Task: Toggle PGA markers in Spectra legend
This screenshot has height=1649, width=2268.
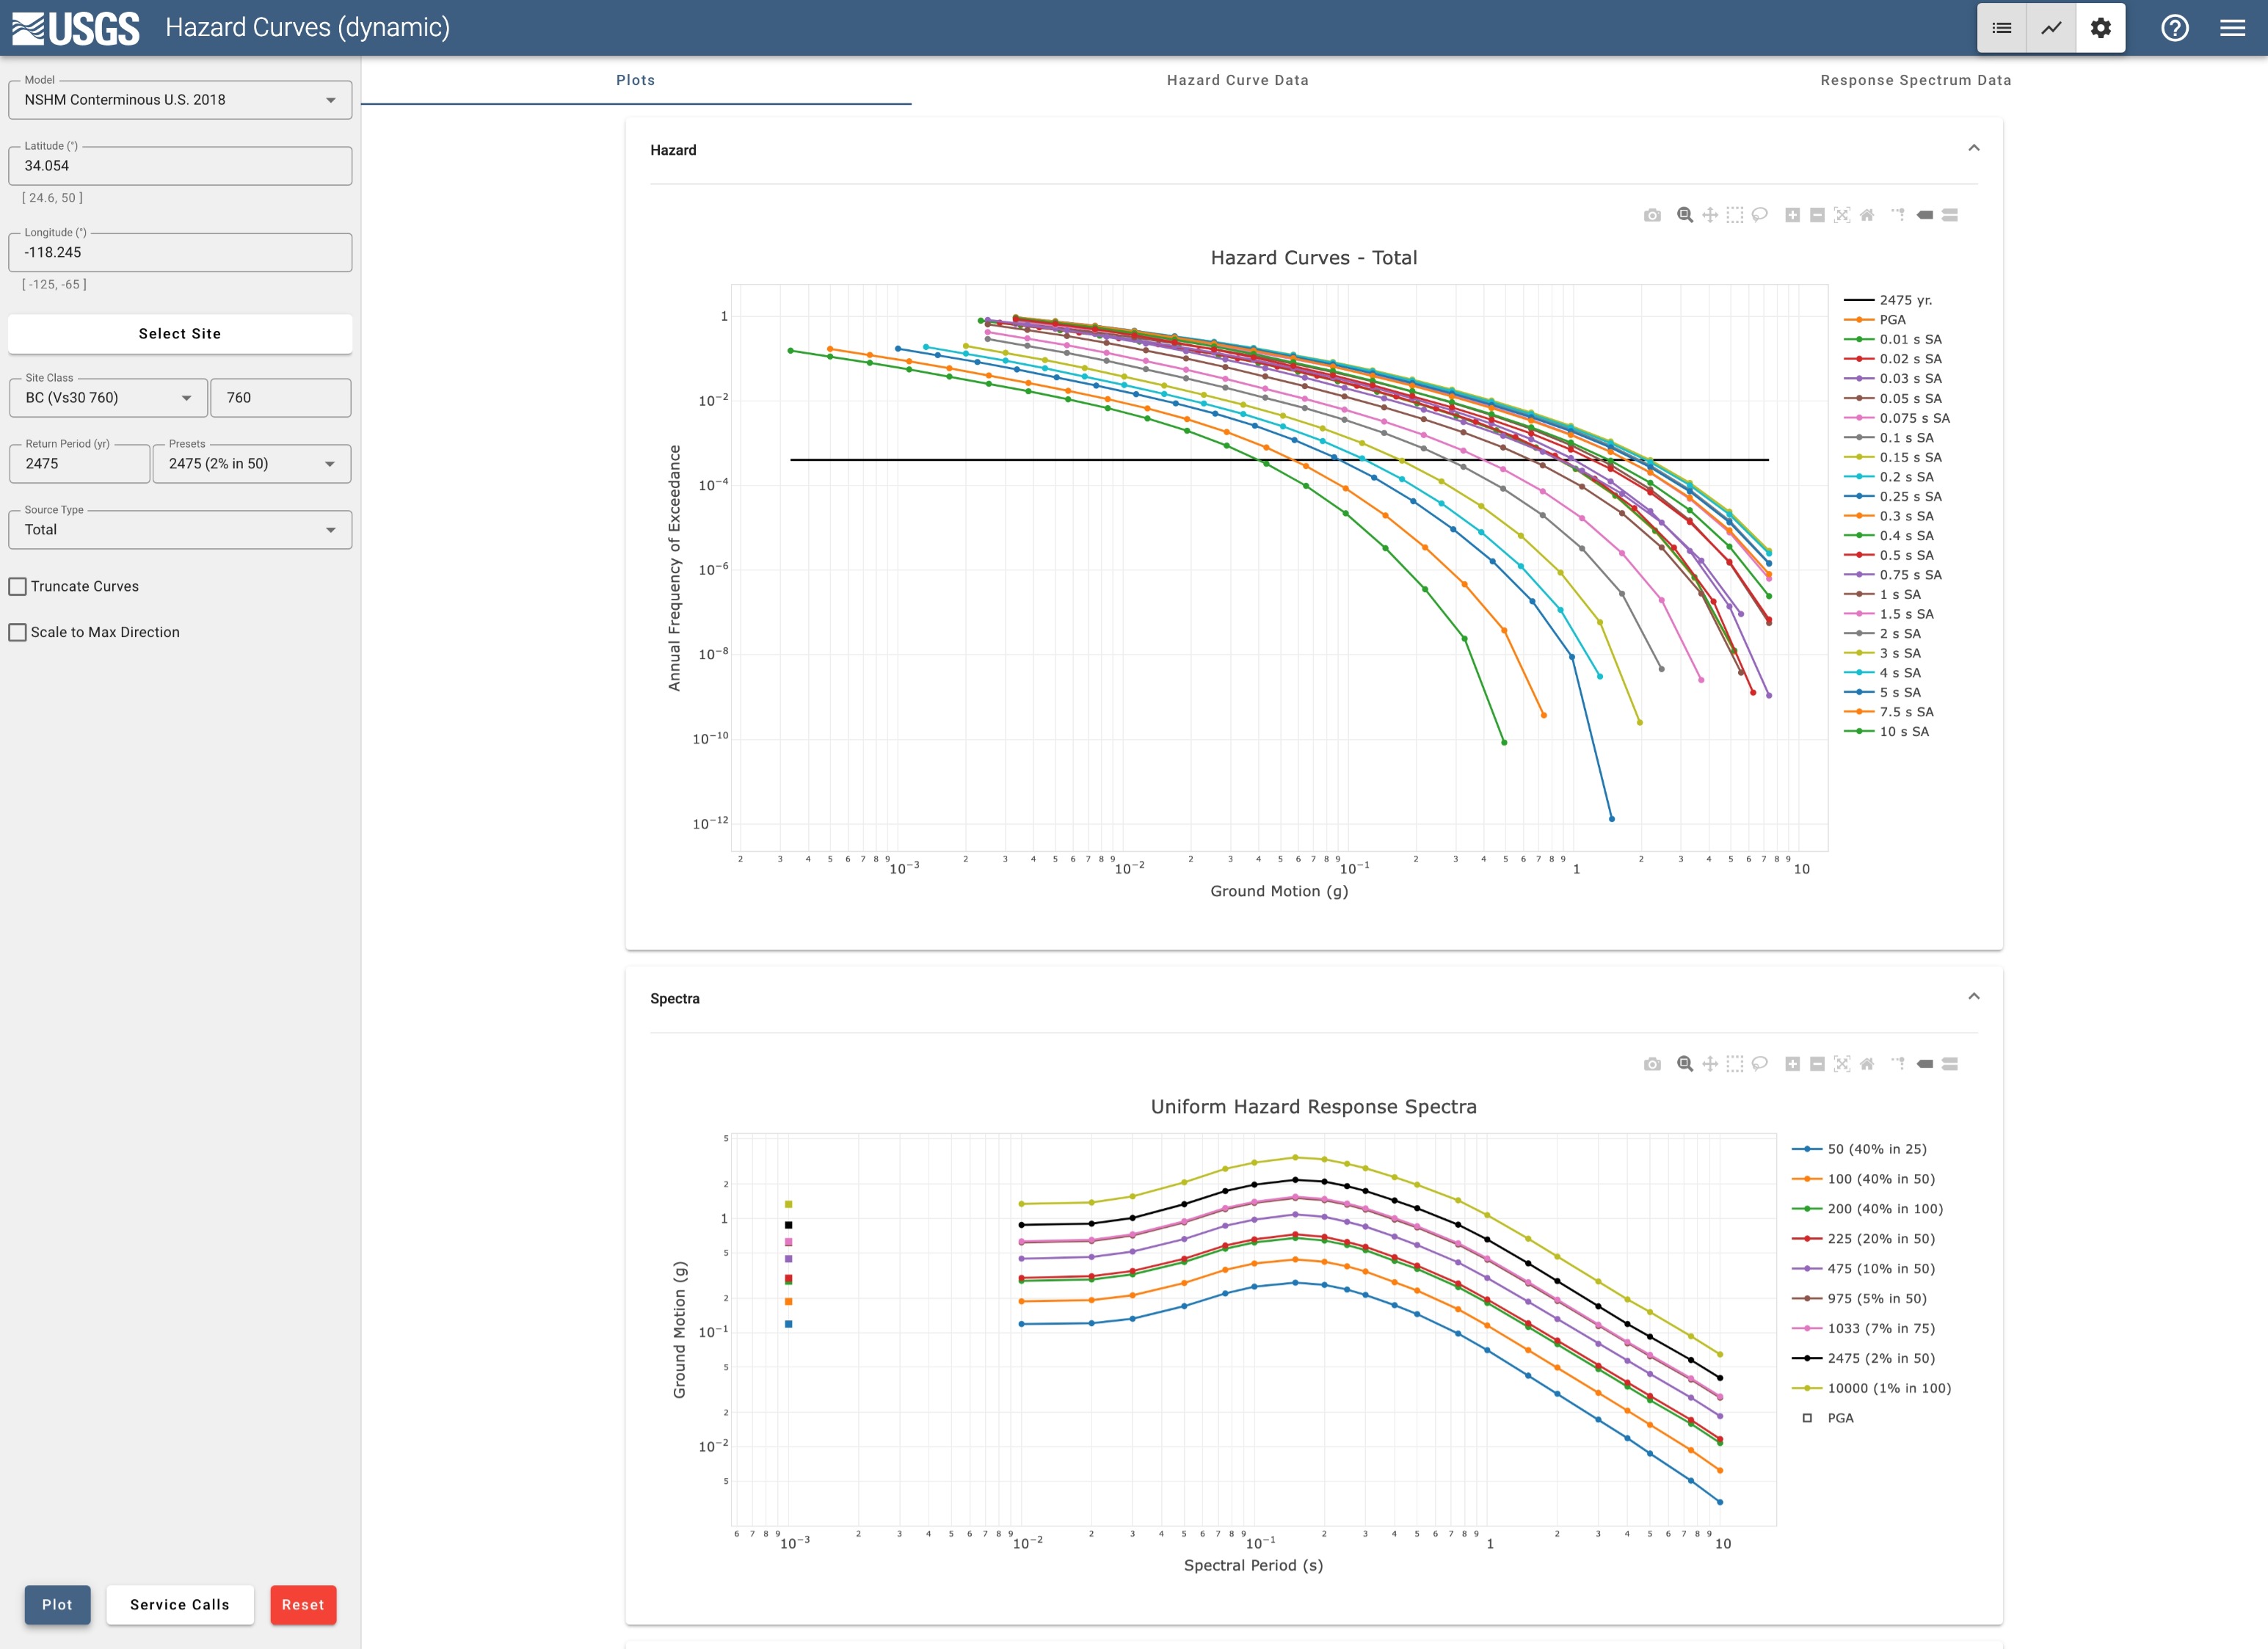Action: click(1829, 1418)
